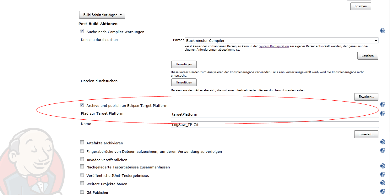This screenshot has width=390, height=195.
Task: Click Hinzufügen under Dateien durchsuchen
Action: tap(184, 82)
